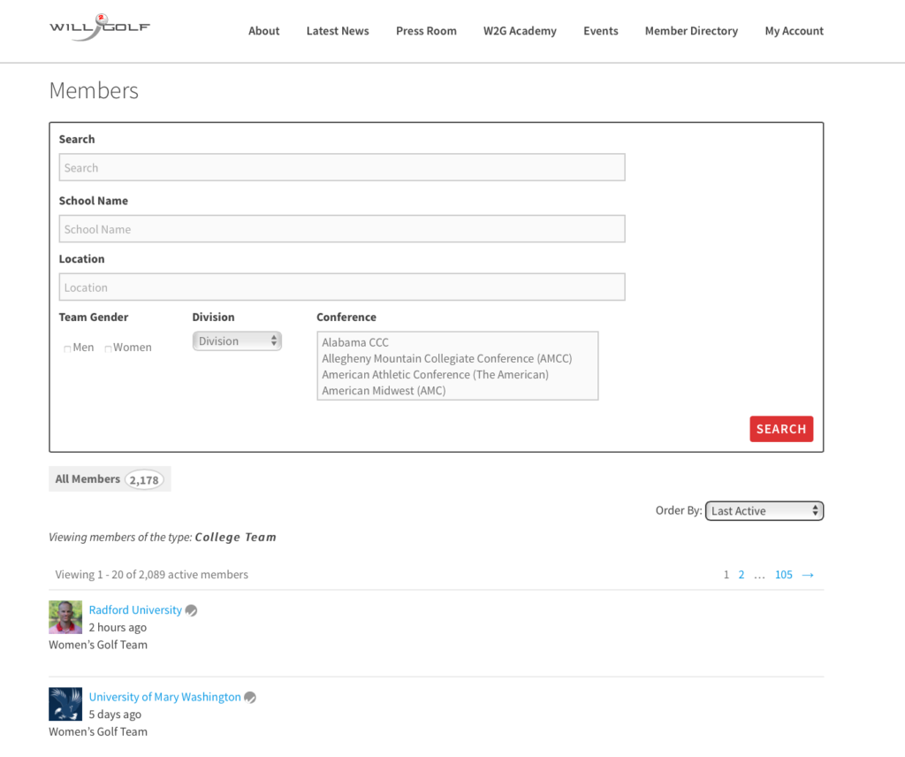Open the About menu item
This screenshot has width=905, height=757.
263,31
